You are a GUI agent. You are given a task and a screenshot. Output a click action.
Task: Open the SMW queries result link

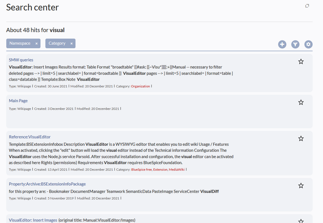click(21, 60)
